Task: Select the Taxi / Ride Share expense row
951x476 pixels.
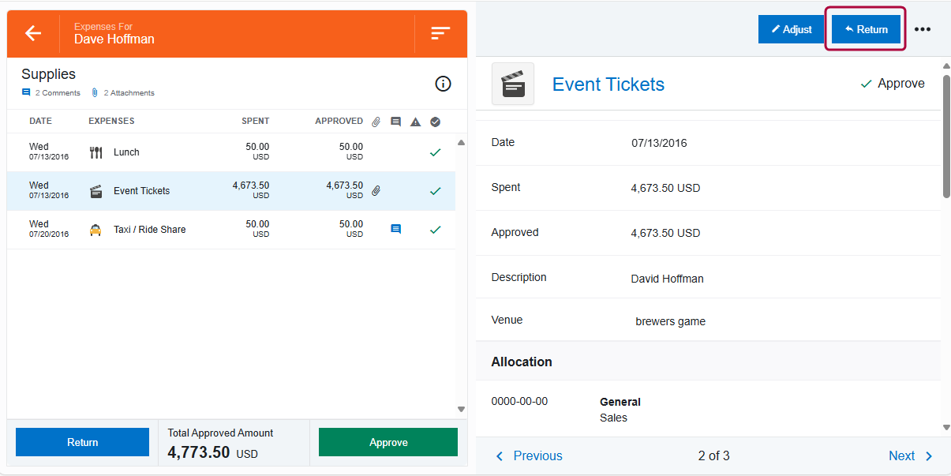Action: (197, 230)
